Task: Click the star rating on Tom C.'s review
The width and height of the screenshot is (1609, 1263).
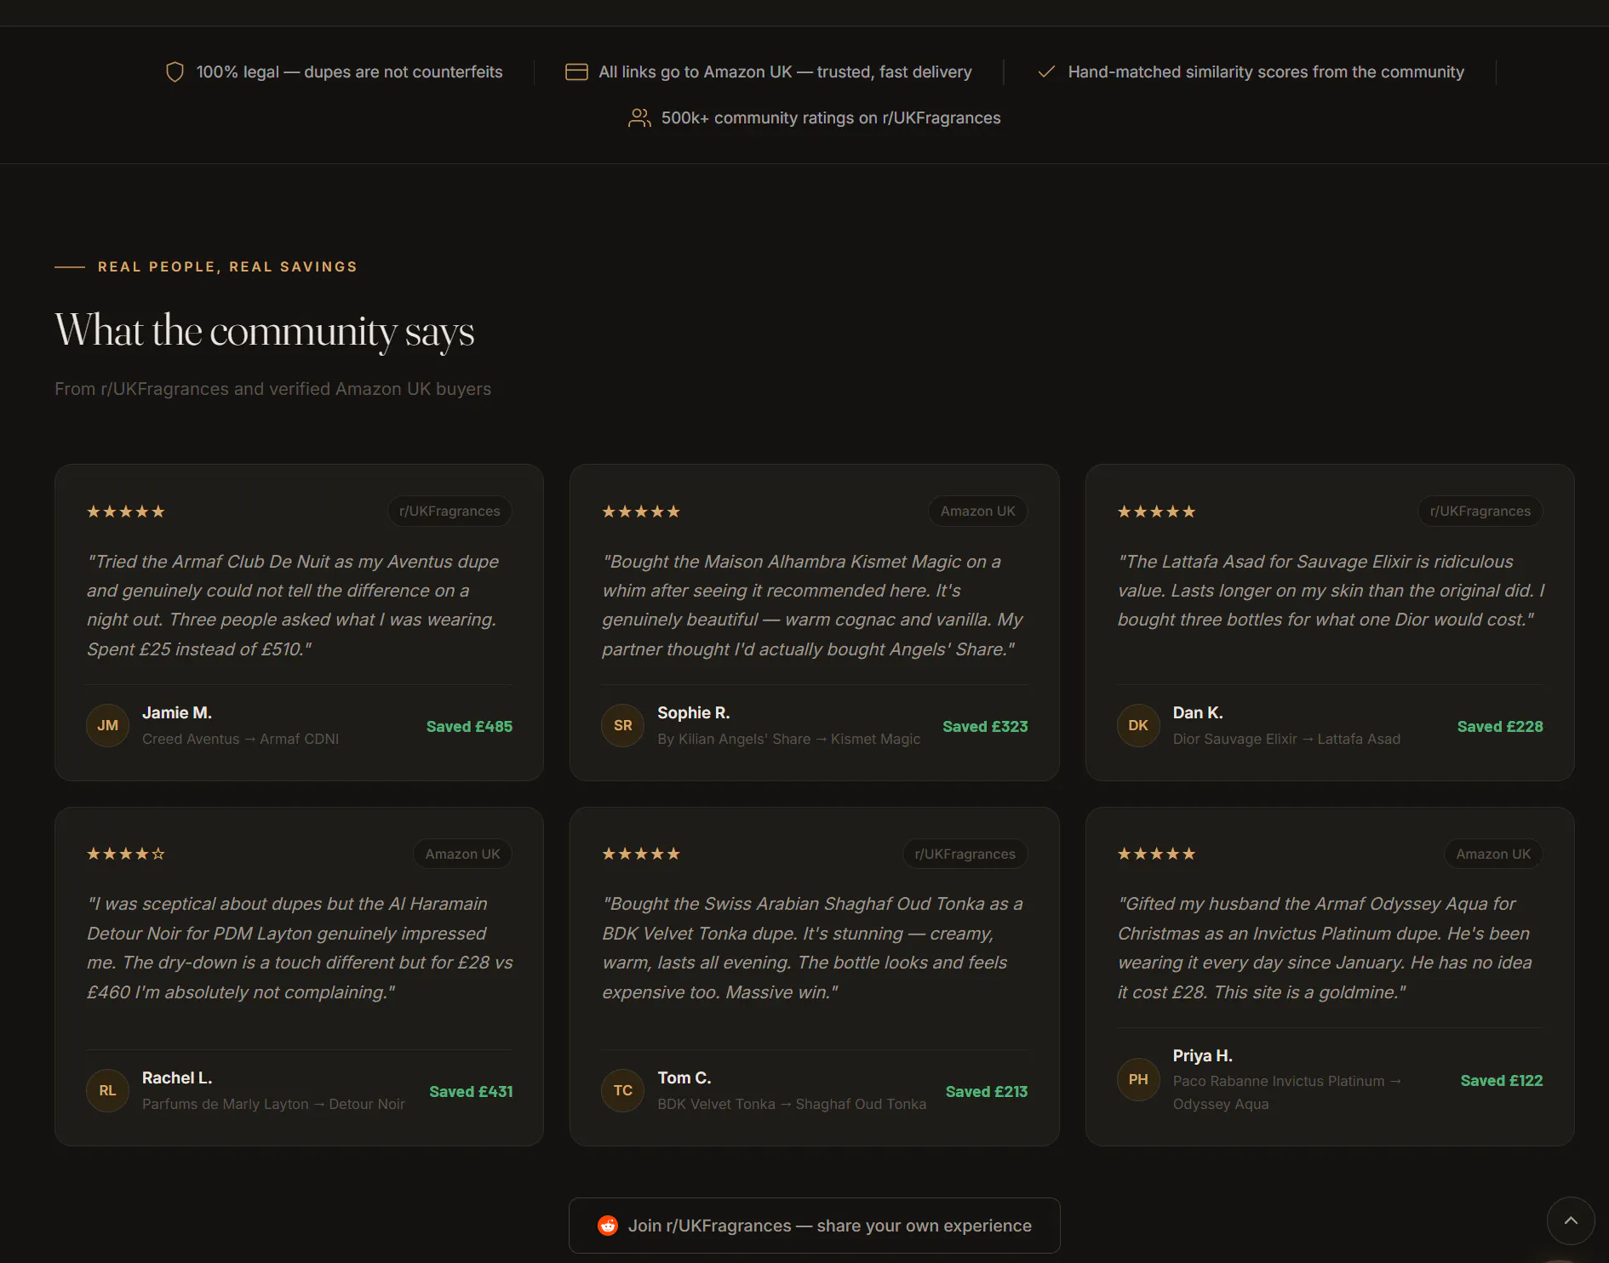Action: (641, 854)
